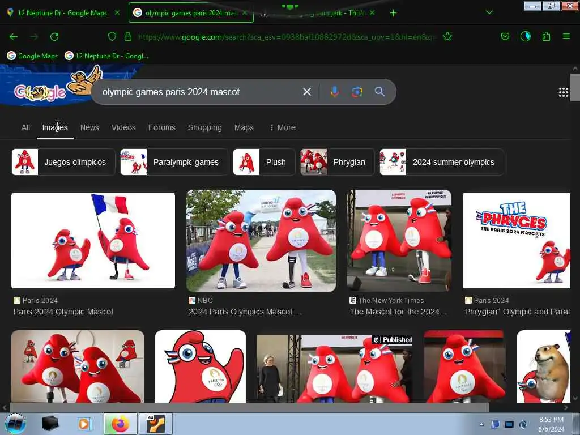This screenshot has height=435, width=580.
Task: Open the Pocket save icon in toolbar
Action: pos(505,36)
